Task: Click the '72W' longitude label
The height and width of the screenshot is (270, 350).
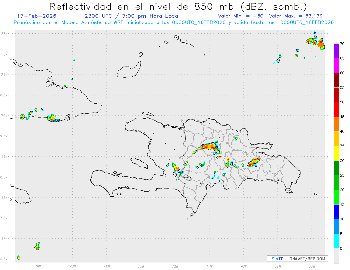Action: [x=175, y=267]
